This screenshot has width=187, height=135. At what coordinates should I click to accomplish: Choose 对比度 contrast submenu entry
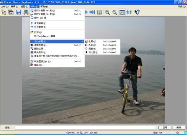point(102,53)
